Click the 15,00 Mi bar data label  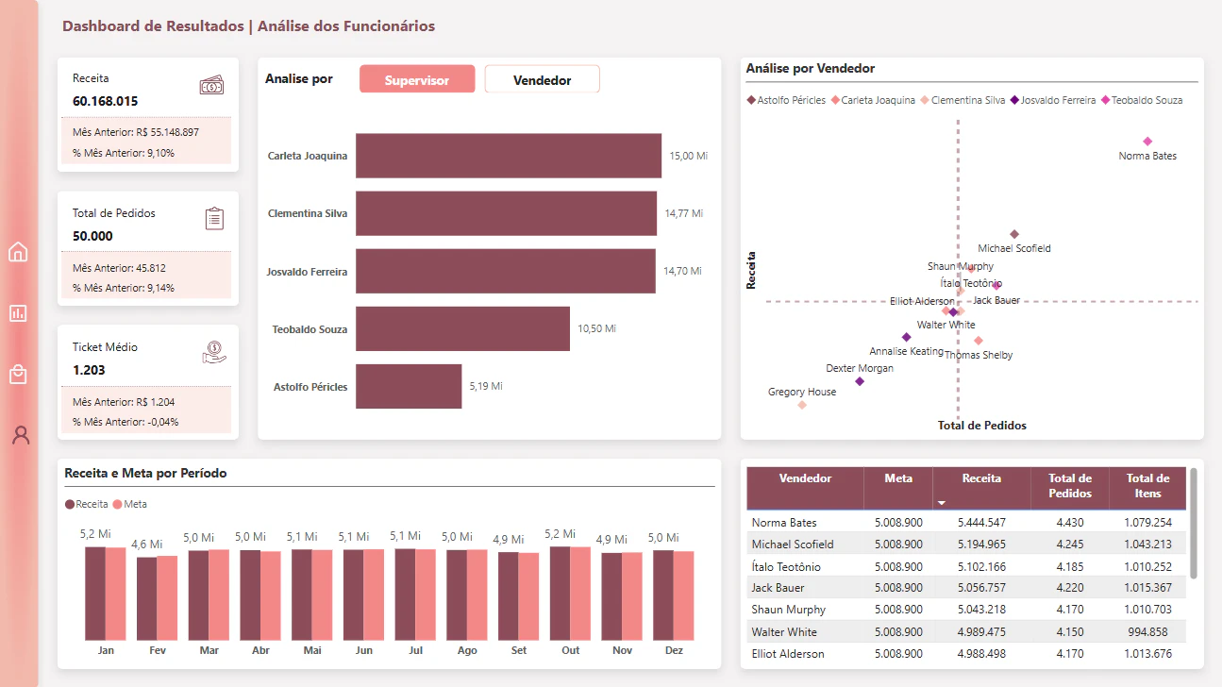click(x=689, y=156)
